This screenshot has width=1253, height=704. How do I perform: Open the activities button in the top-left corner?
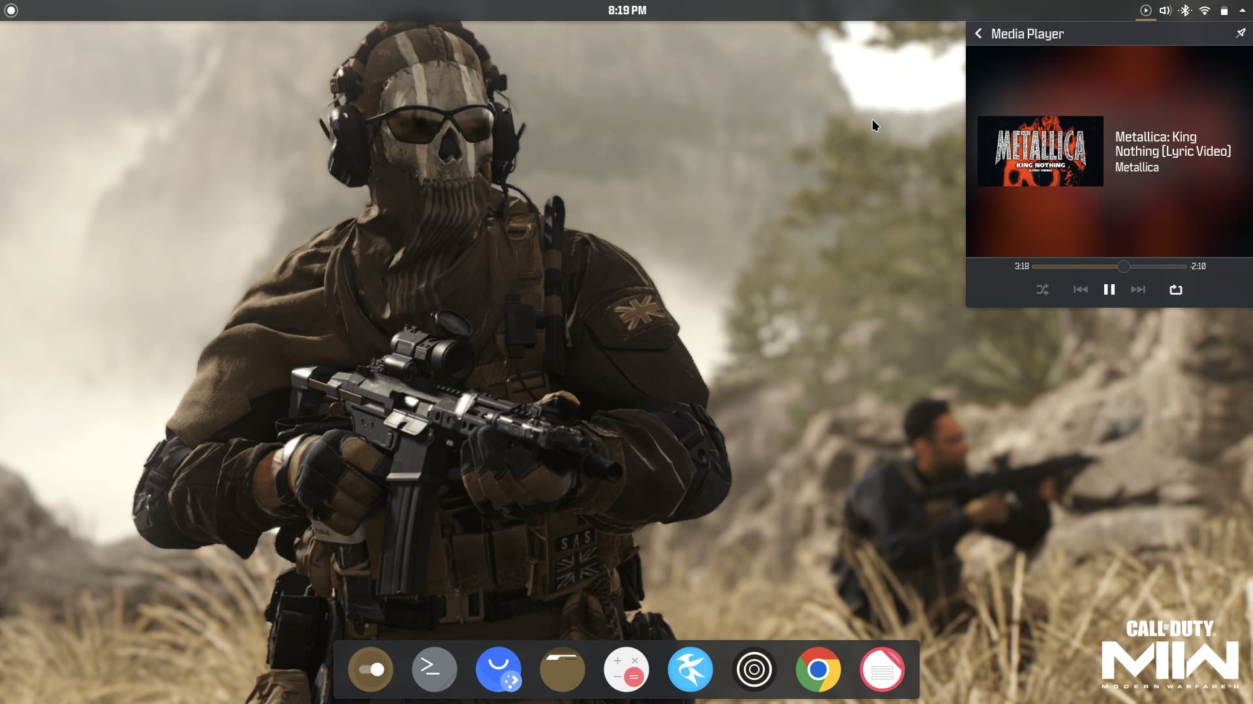pos(11,10)
